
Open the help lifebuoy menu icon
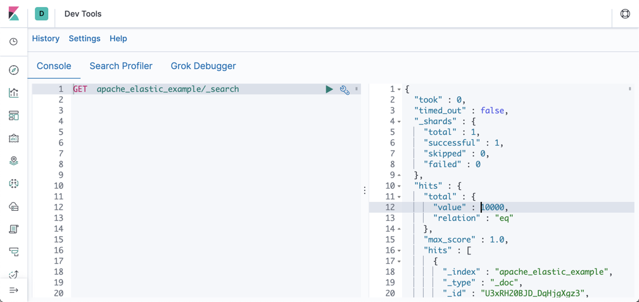pyautogui.click(x=624, y=14)
